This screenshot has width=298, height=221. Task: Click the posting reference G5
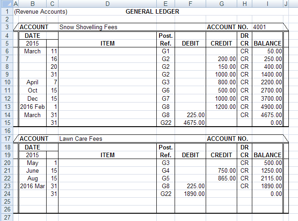click(165, 178)
